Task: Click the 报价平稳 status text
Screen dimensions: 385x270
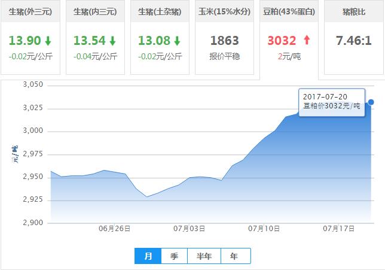Action: [x=224, y=56]
